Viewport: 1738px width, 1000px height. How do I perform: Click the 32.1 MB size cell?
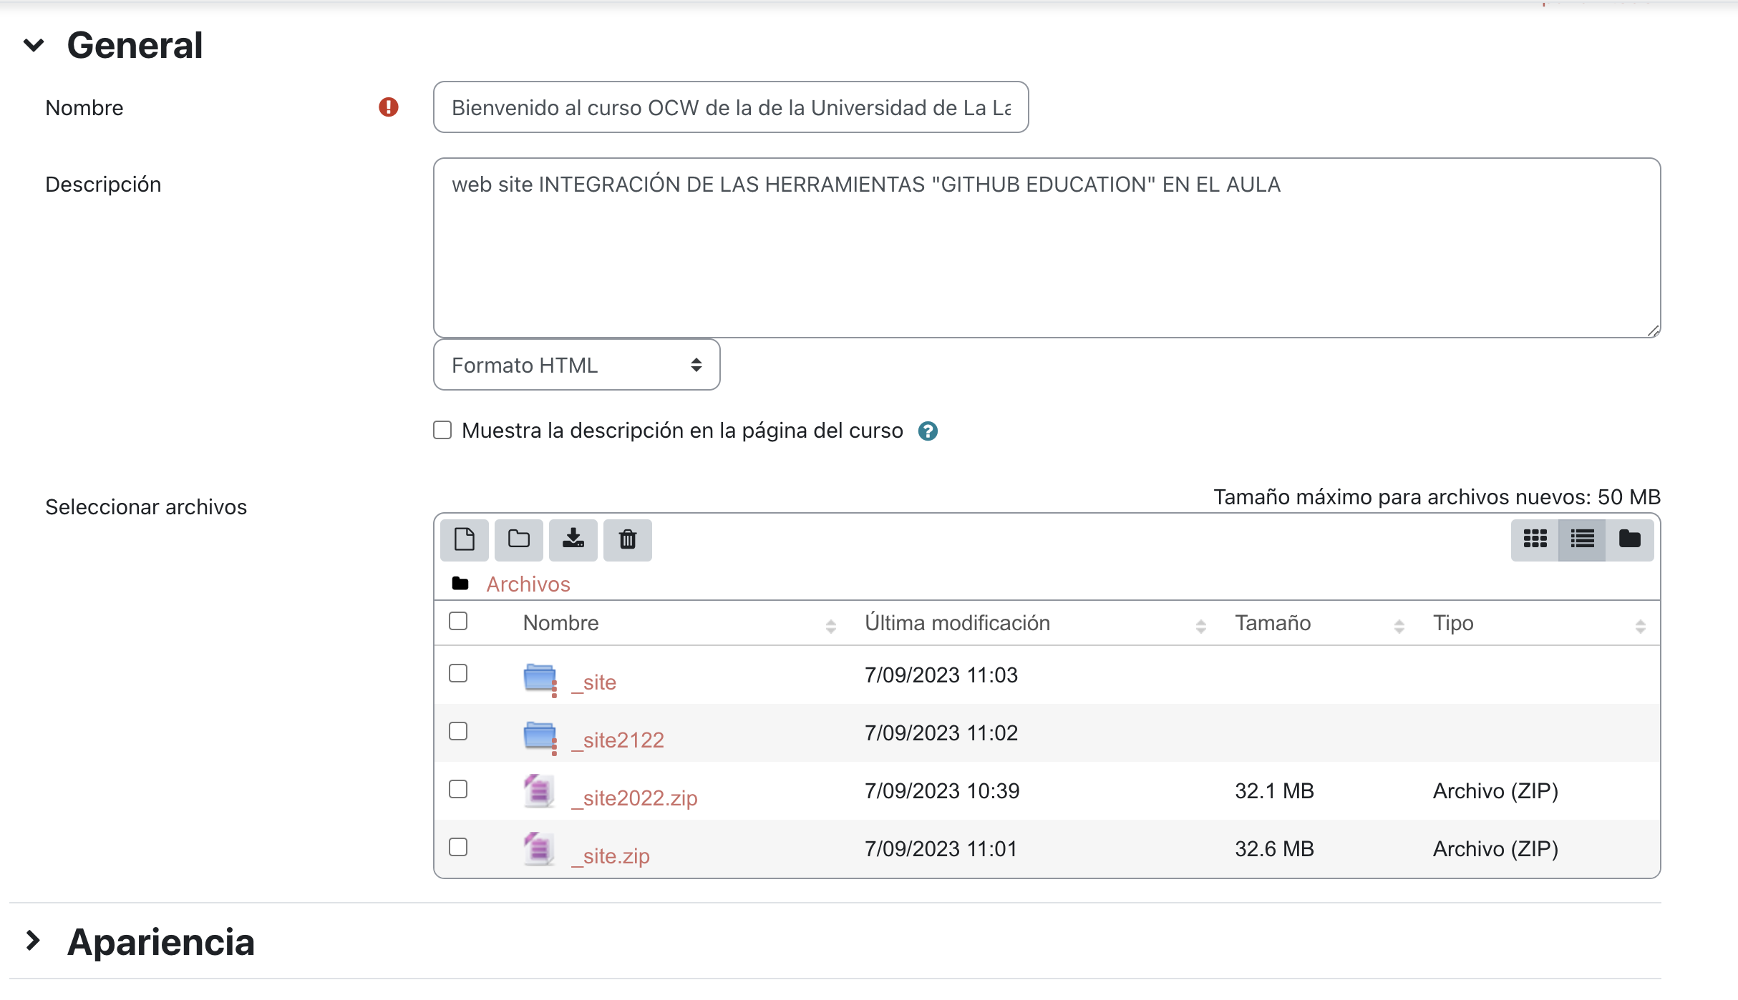pos(1274,791)
